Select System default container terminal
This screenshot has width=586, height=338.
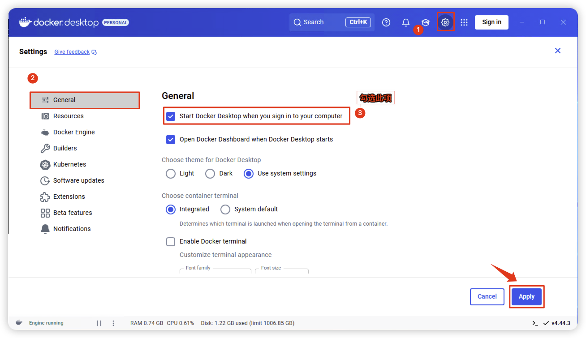pyautogui.click(x=225, y=210)
